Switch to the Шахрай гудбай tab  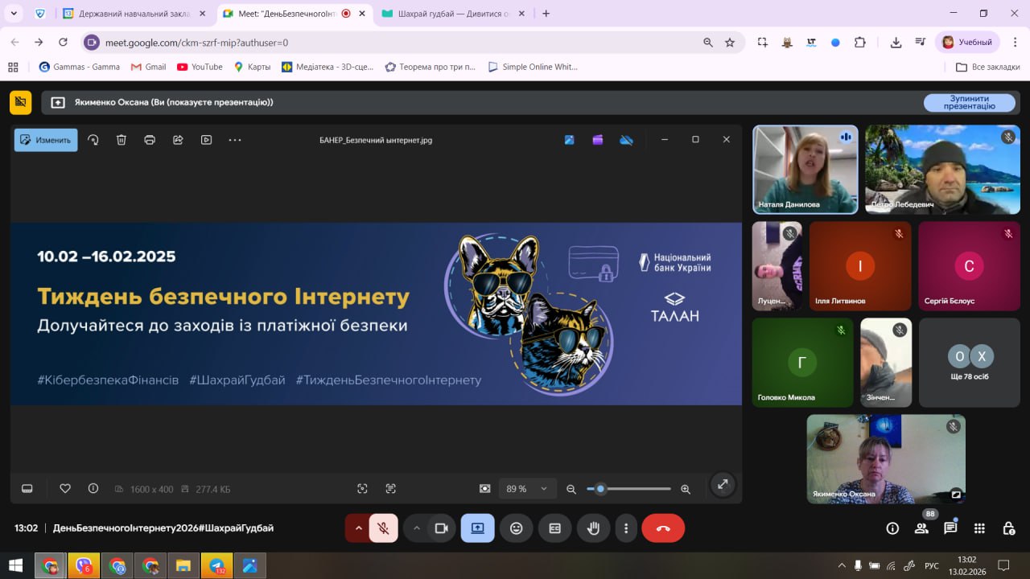click(x=451, y=14)
